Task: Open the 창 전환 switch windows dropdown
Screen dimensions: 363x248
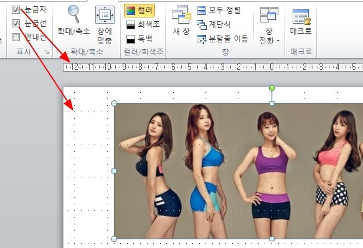Action: (269, 25)
